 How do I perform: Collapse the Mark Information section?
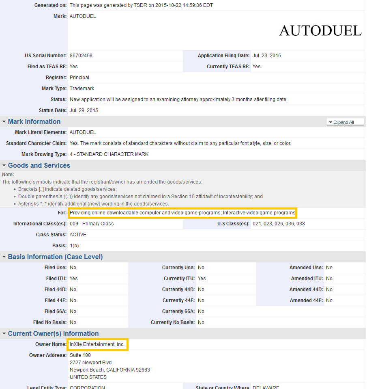click(4, 121)
